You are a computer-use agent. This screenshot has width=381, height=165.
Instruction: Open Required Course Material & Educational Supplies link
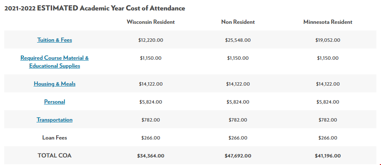54,62
